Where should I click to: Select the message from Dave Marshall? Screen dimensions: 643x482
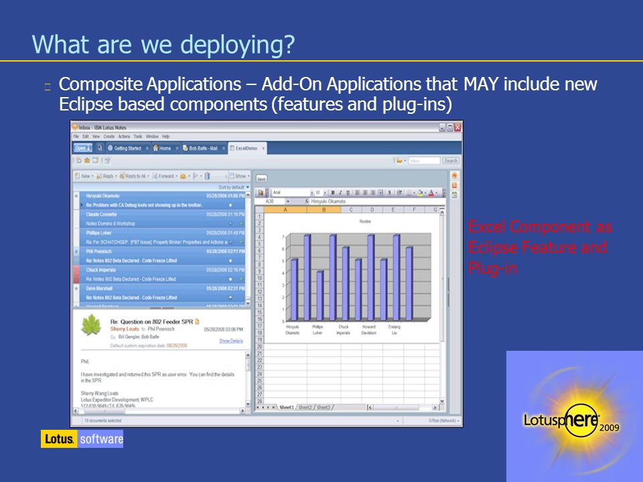pyautogui.click(x=162, y=293)
